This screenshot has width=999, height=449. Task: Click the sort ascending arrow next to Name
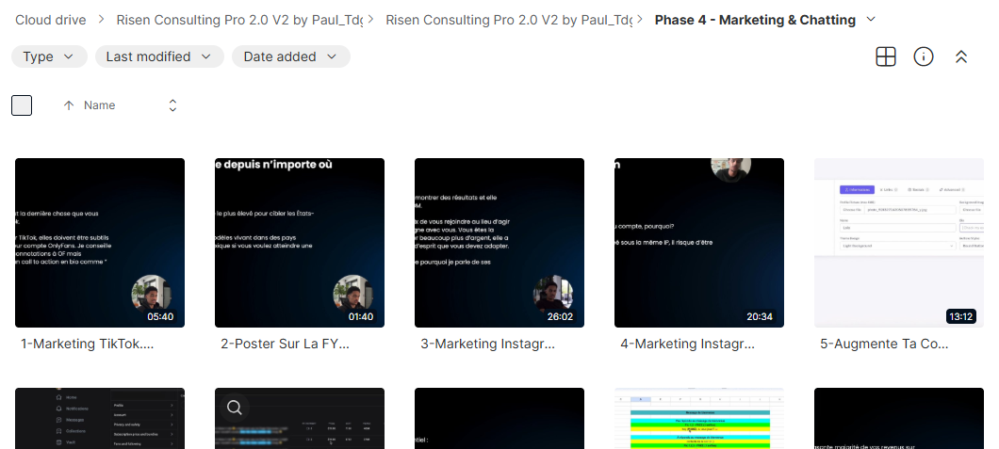[69, 105]
